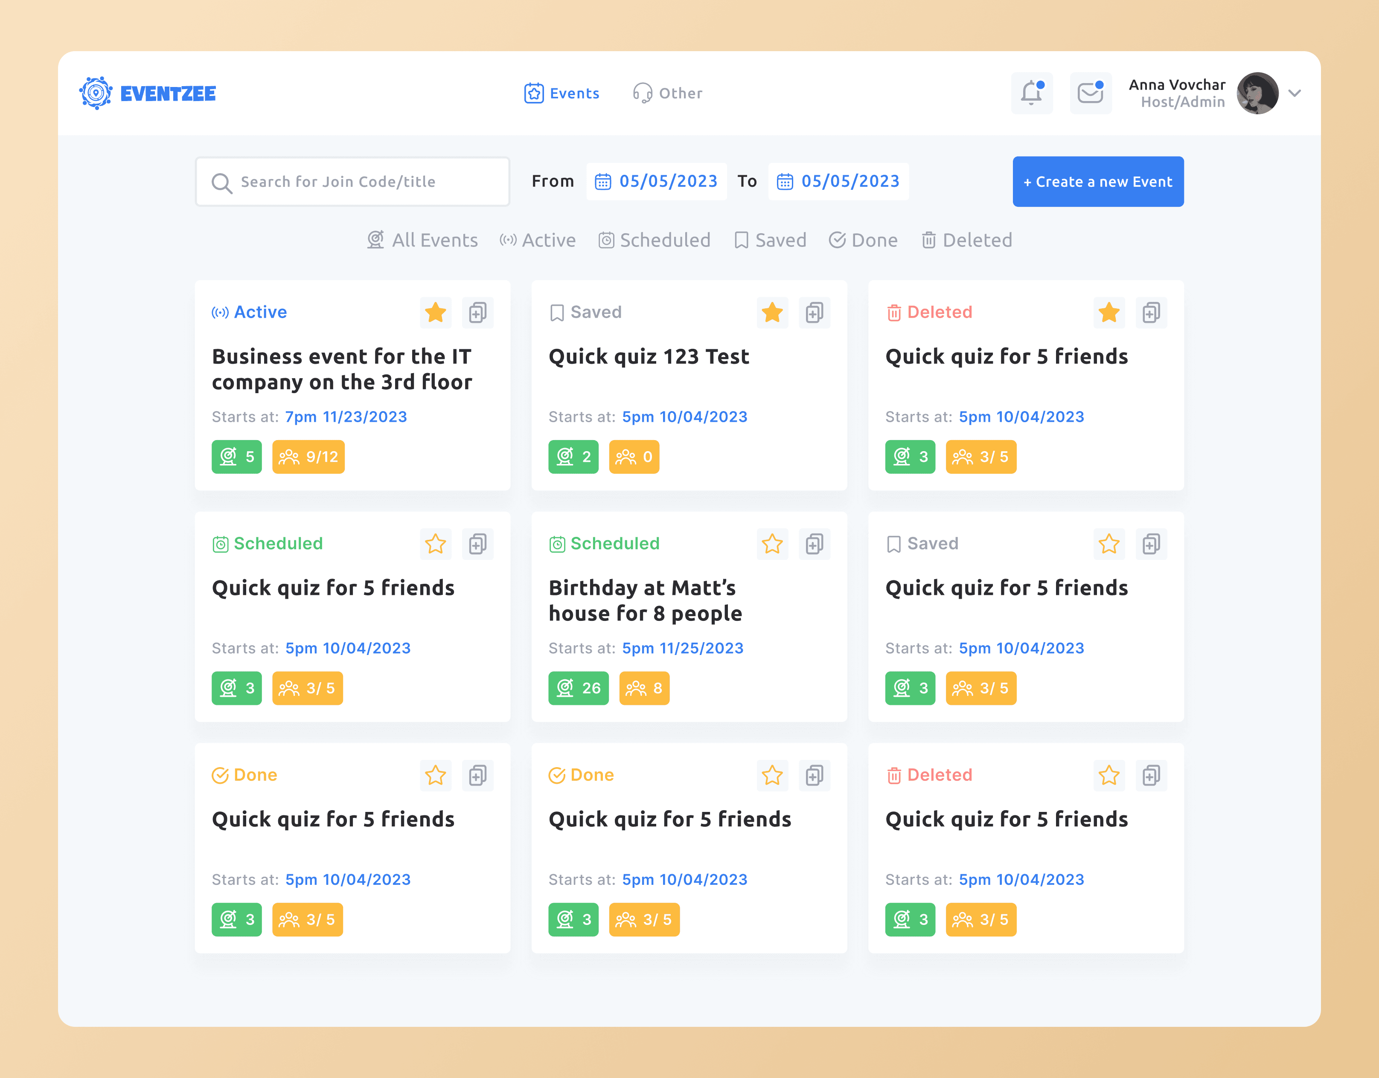Click the Active status on the Business event card
1379x1078 pixels.
point(250,313)
